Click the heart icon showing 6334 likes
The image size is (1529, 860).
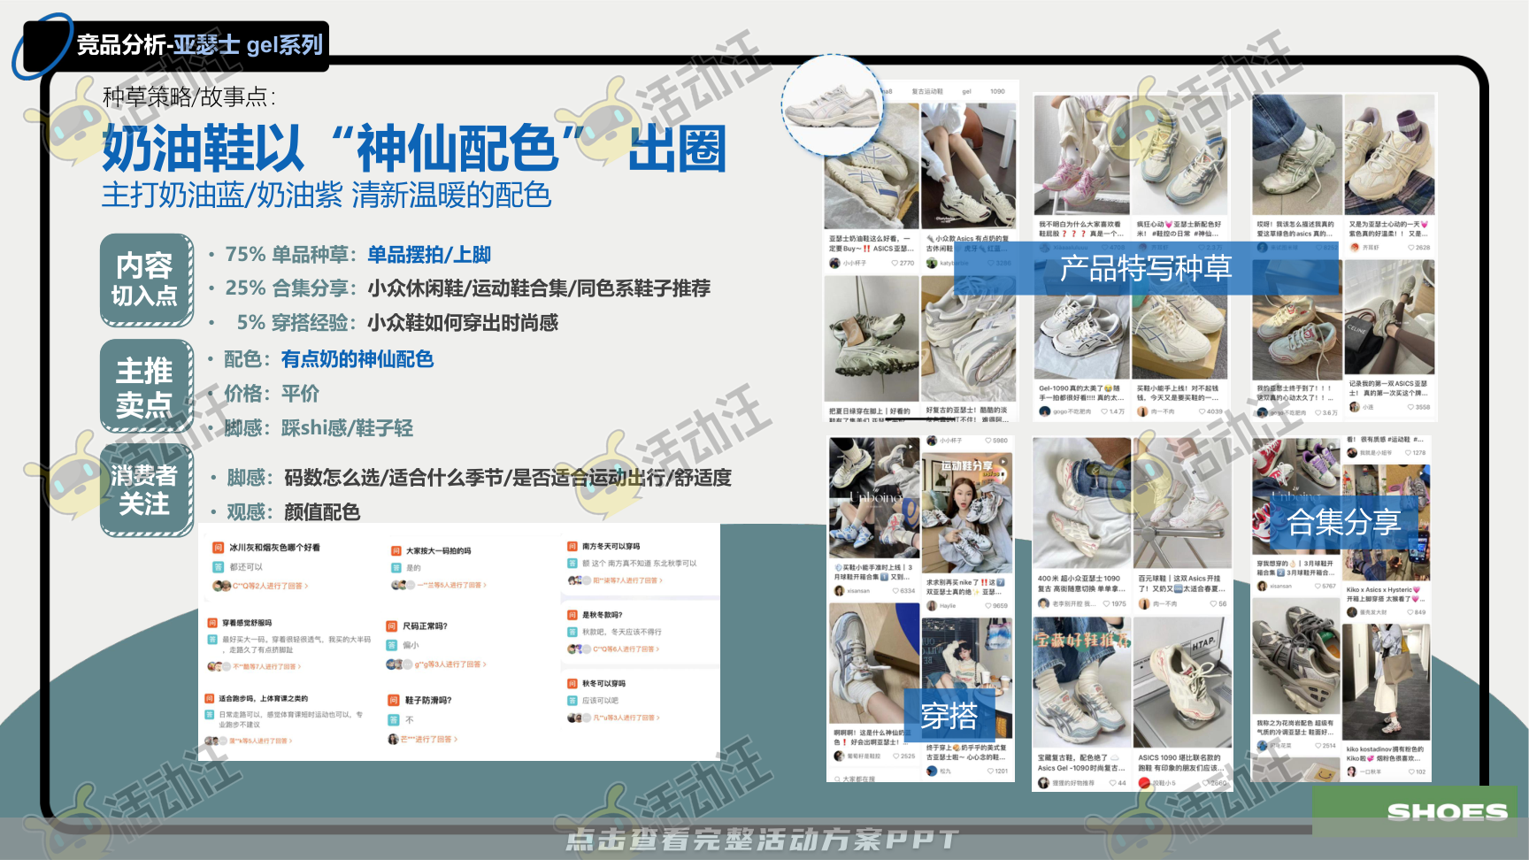tap(895, 590)
